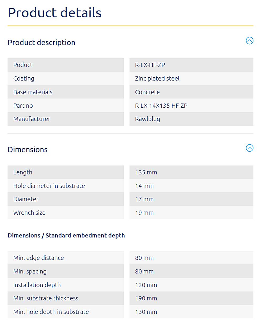Click the Rawlplug manufacturer value
Image resolution: width=260 pixels, height=330 pixels.
tap(148, 119)
